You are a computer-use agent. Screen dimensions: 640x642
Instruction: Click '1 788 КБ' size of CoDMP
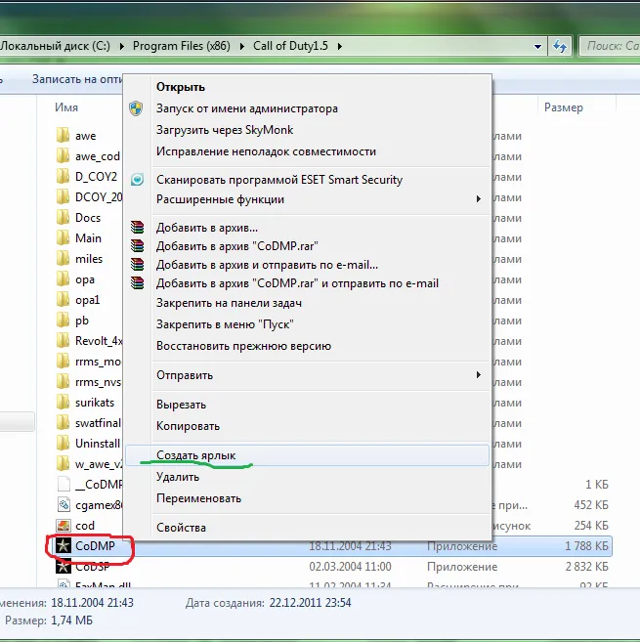pyautogui.click(x=587, y=546)
